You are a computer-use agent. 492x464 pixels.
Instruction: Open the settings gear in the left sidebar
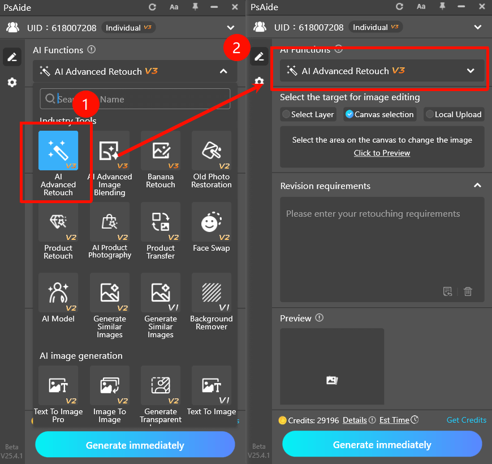click(11, 82)
